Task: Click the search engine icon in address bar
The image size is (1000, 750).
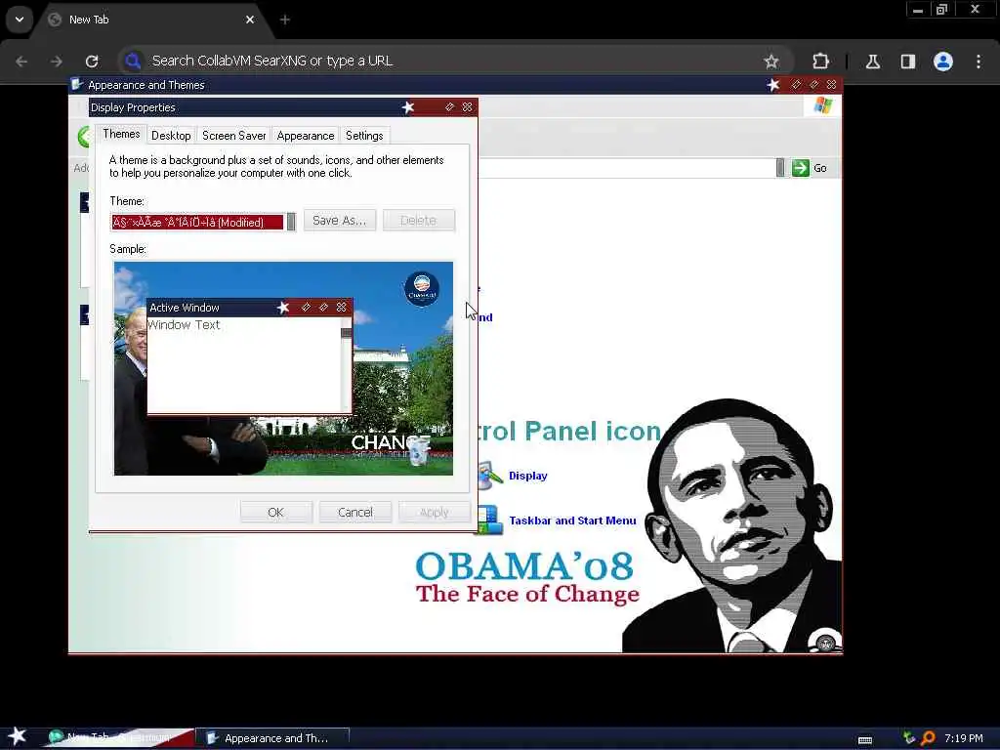Action: click(x=133, y=62)
